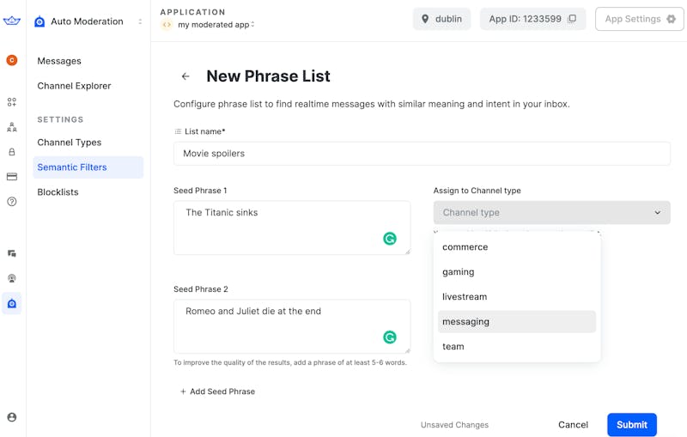This screenshot has width=687, height=437.
Task: Click the lock icon in the left rail
Action: click(x=12, y=152)
